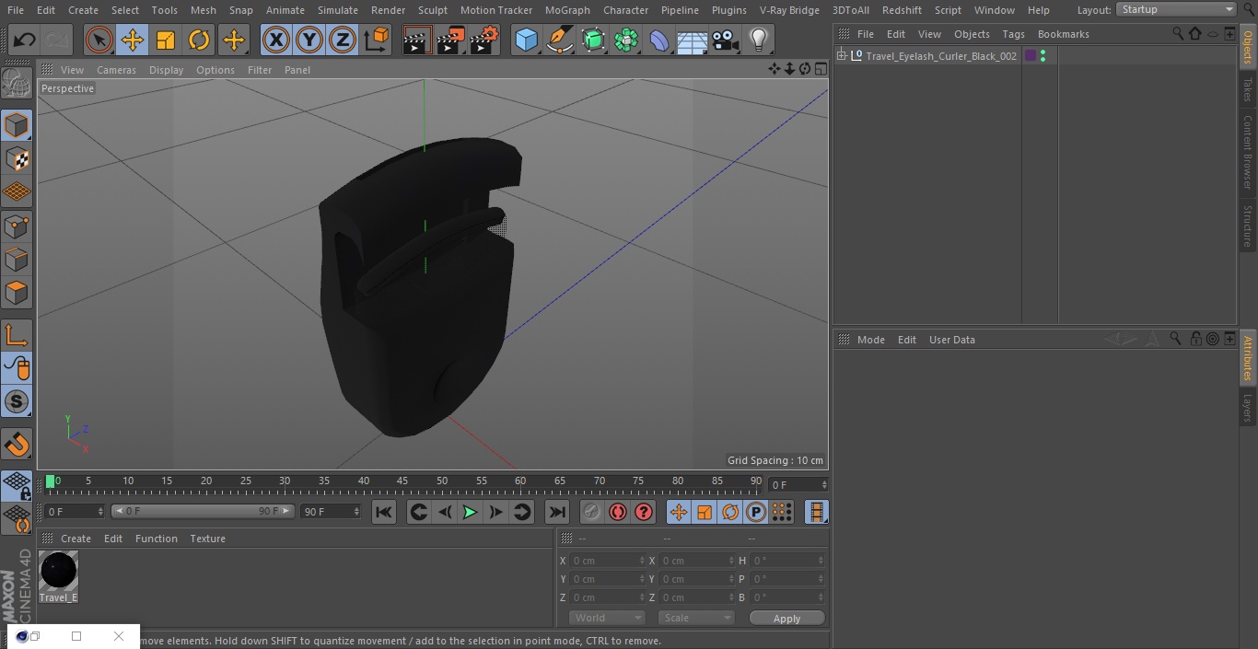Toggle position keyframe recording
1258x649 pixels.
click(x=679, y=512)
